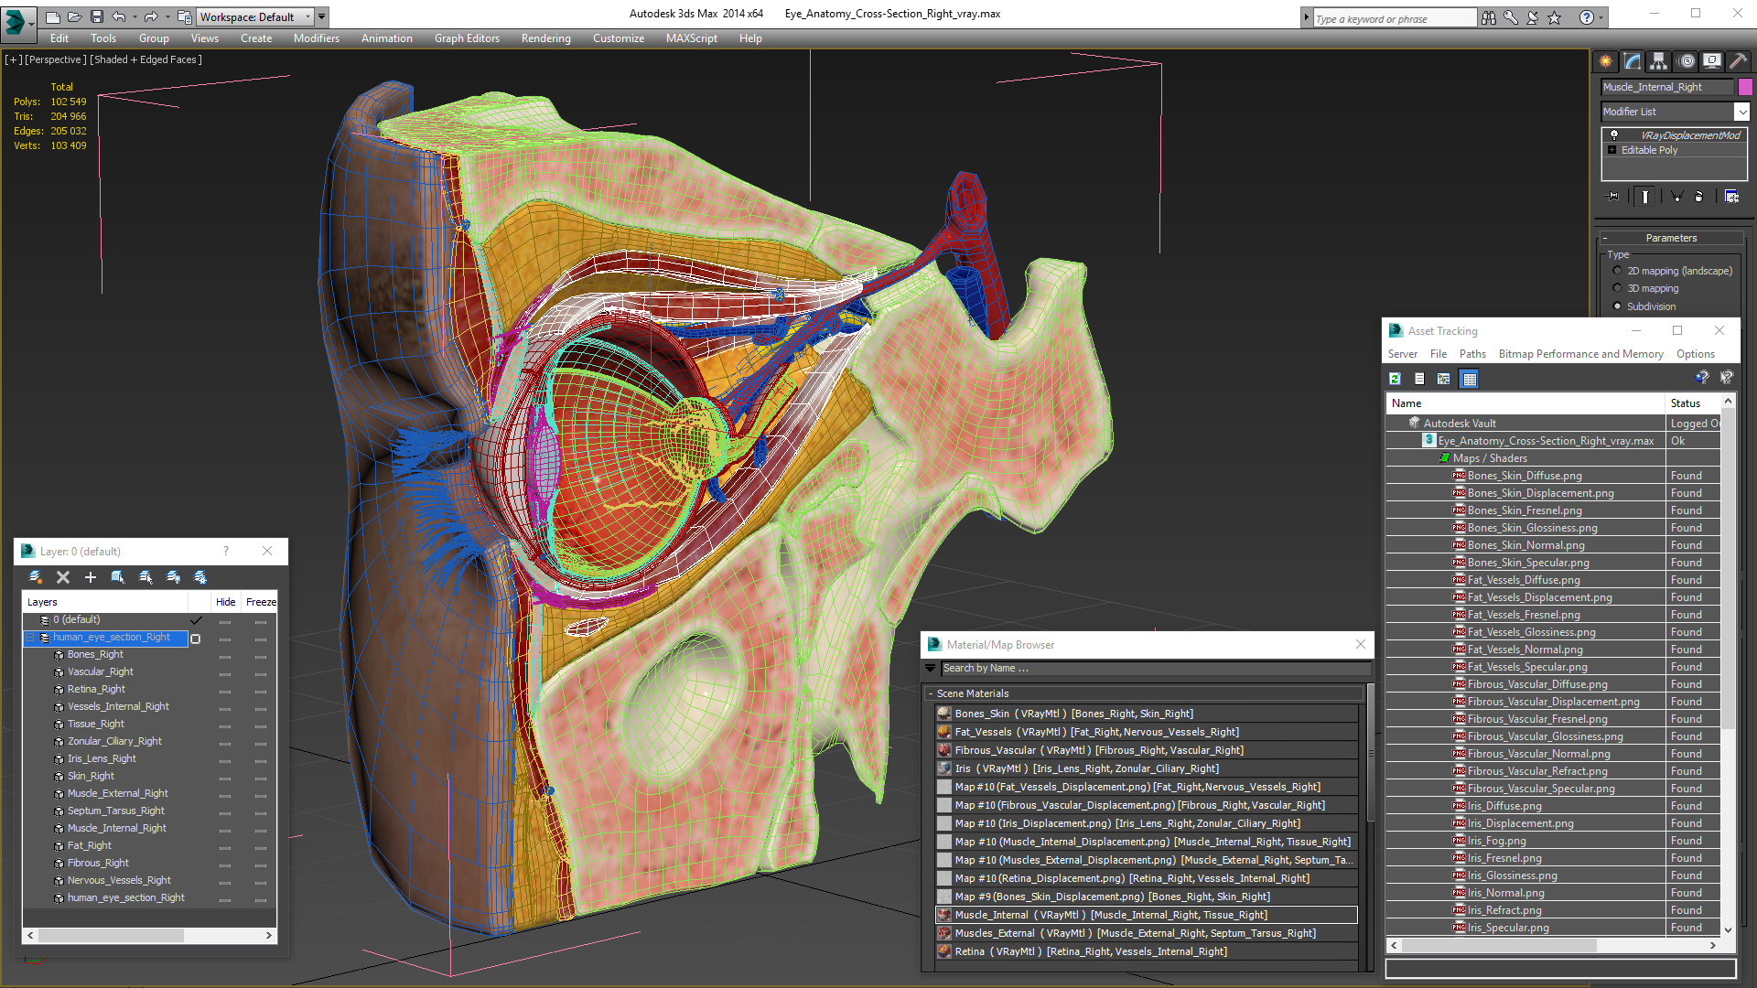Open the Hierarchy command panel tab
The width and height of the screenshot is (1757, 988).
point(1659,61)
